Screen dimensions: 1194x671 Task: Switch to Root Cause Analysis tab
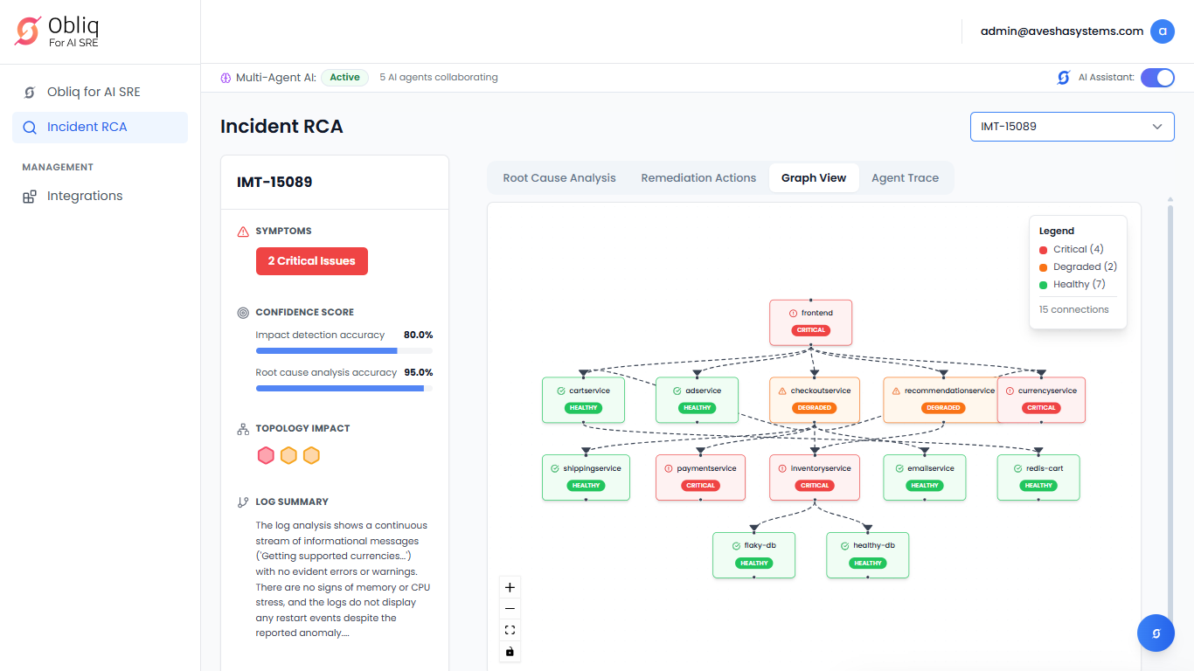pyautogui.click(x=559, y=178)
